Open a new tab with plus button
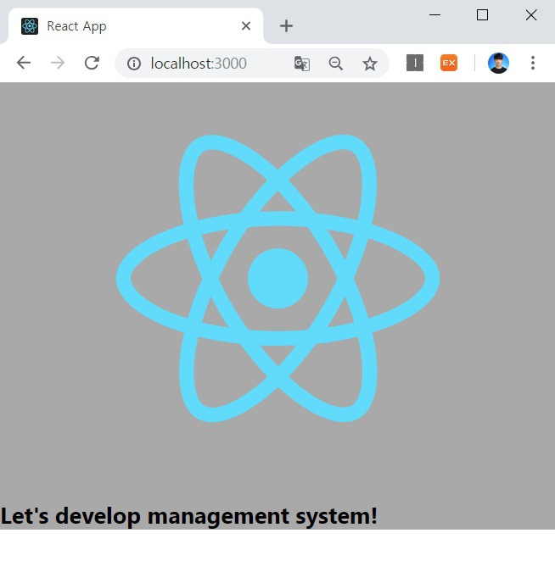 coord(287,26)
